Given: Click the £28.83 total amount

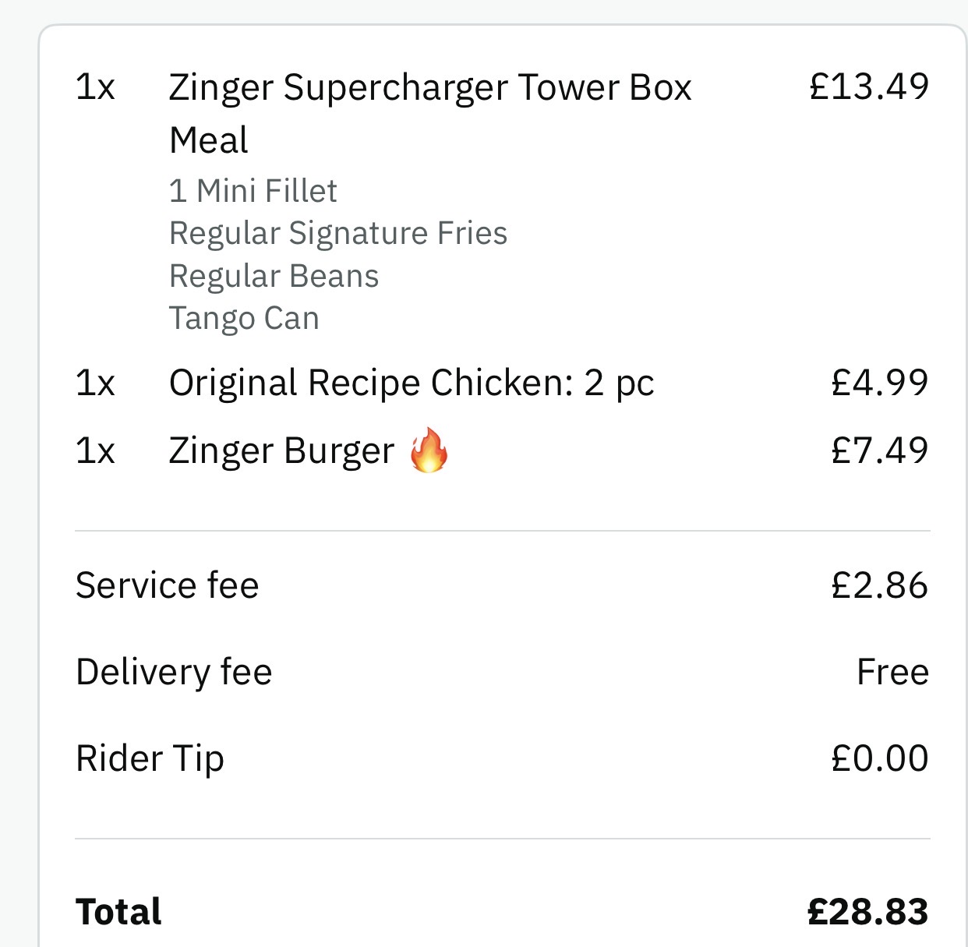Looking at the screenshot, I should [x=868, y=912].
